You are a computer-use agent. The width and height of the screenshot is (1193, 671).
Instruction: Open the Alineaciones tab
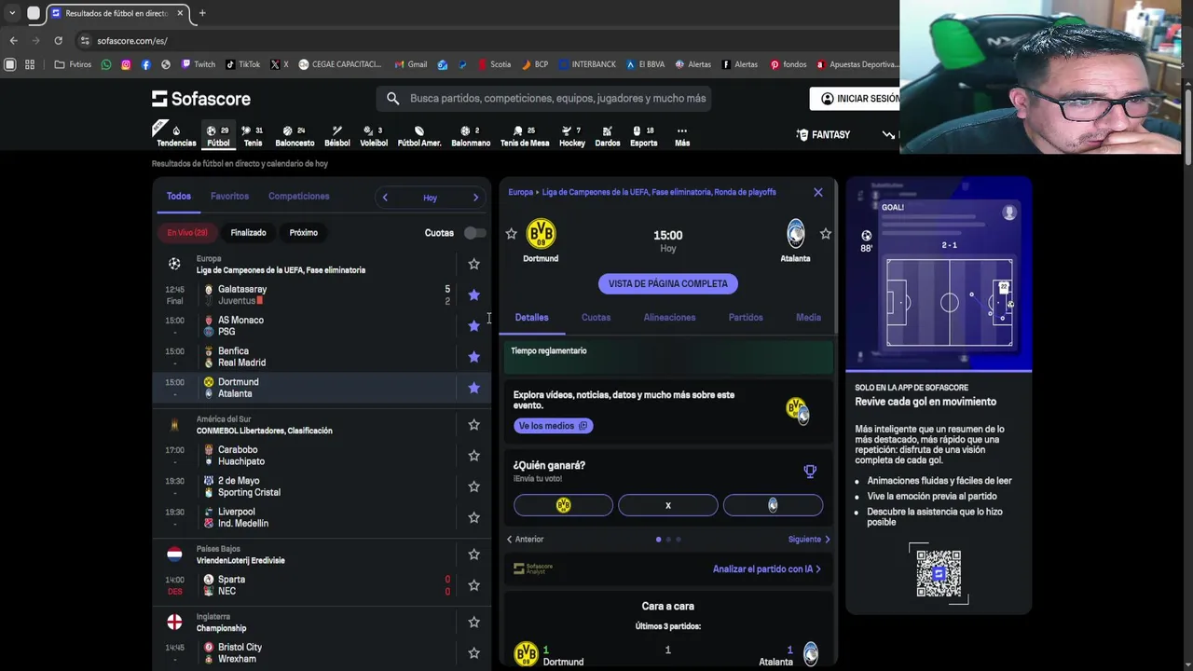coord(669,318)
